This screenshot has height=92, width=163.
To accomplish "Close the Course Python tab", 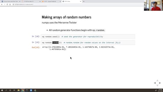I will pyautogui.click(x=20, y=2).
